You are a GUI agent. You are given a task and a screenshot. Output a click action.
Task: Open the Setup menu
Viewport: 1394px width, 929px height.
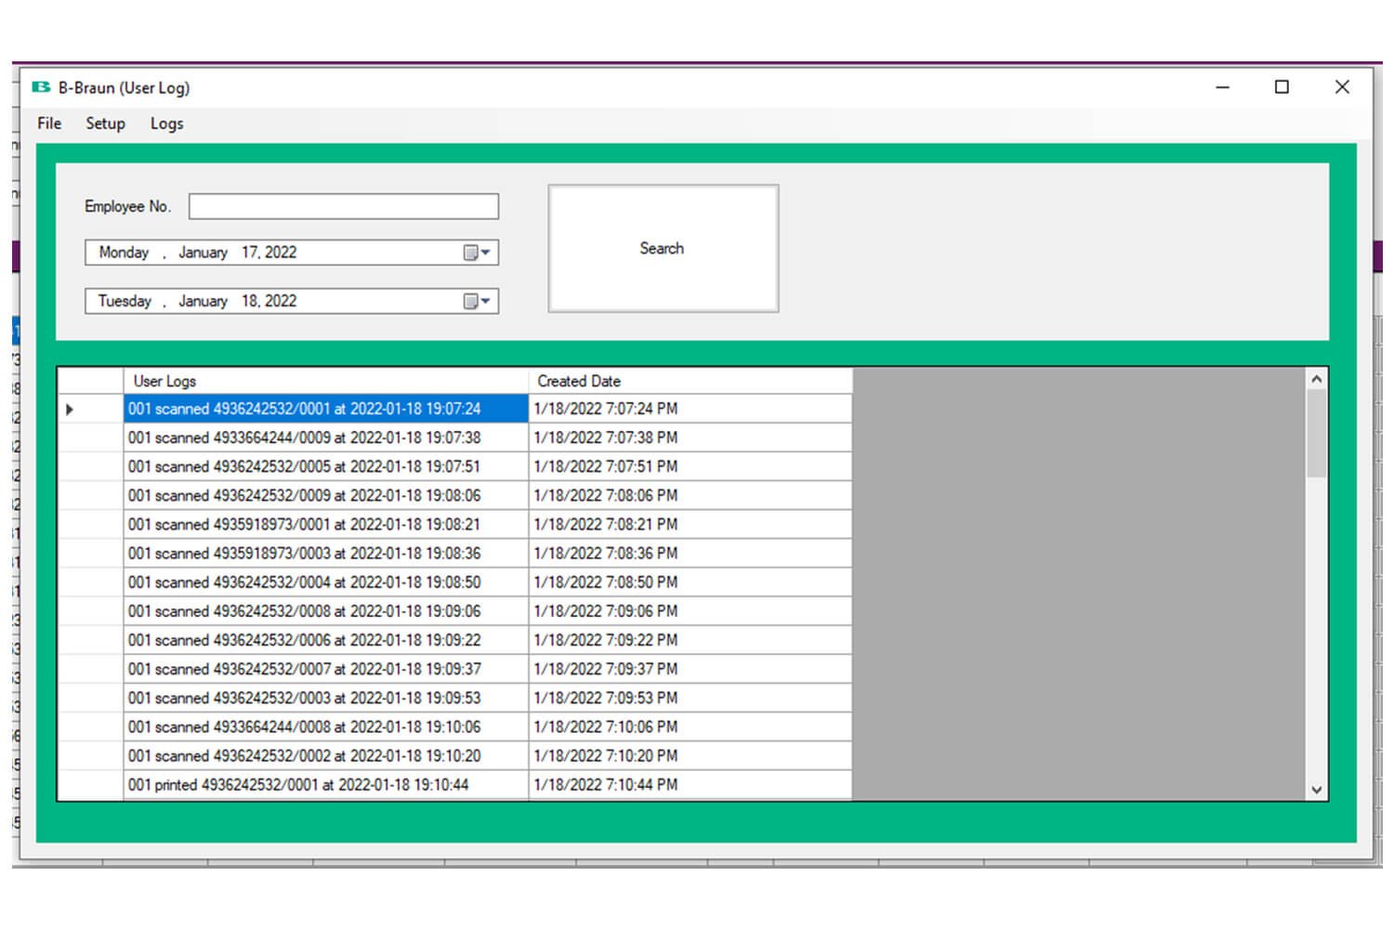pyautogui.click(x=105, y=124)
